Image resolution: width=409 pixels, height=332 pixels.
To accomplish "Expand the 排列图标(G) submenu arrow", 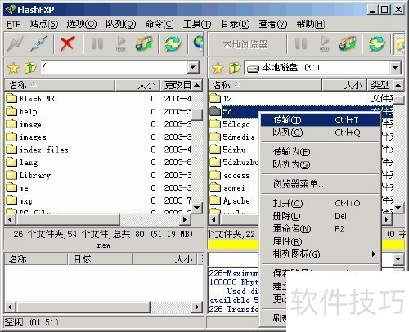I will pyautogui.click(x=374, y=254).
